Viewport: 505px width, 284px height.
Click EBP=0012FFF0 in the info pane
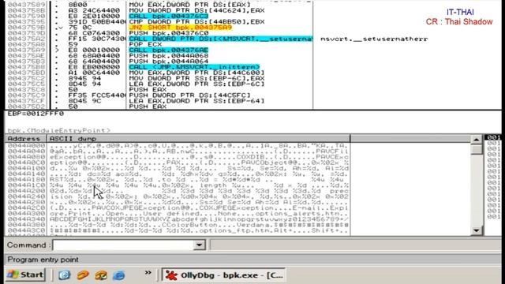coord(36,114)
